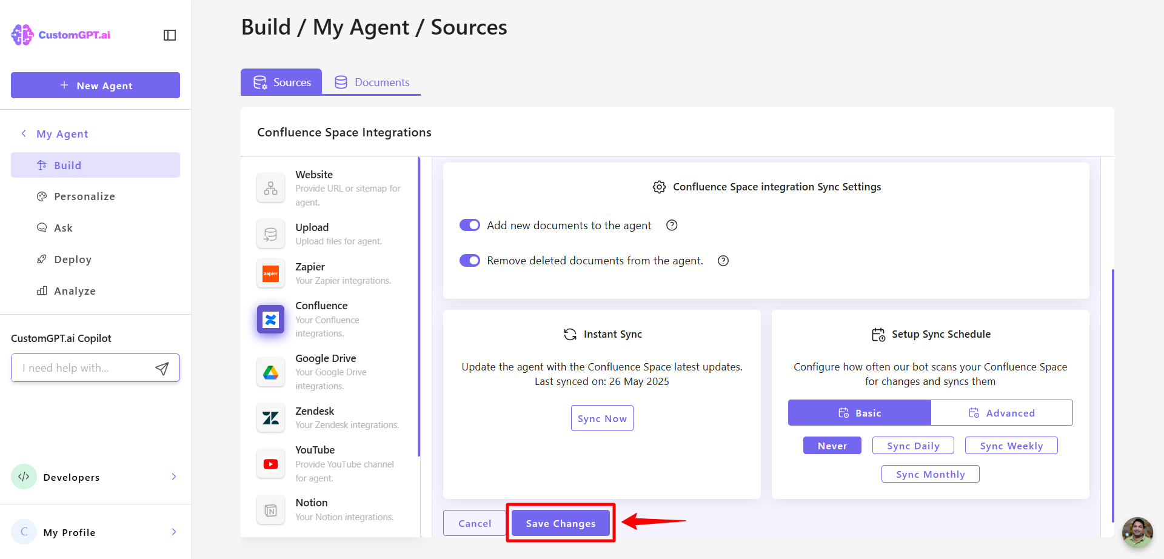Click the CustomGPT.ai logo

coord(61,35)
